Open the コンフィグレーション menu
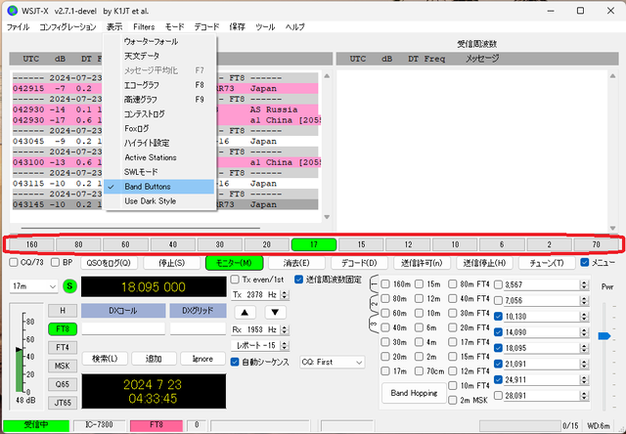This screenshot has width=626, height=434. pyautogui.click(x=67, y=27)
